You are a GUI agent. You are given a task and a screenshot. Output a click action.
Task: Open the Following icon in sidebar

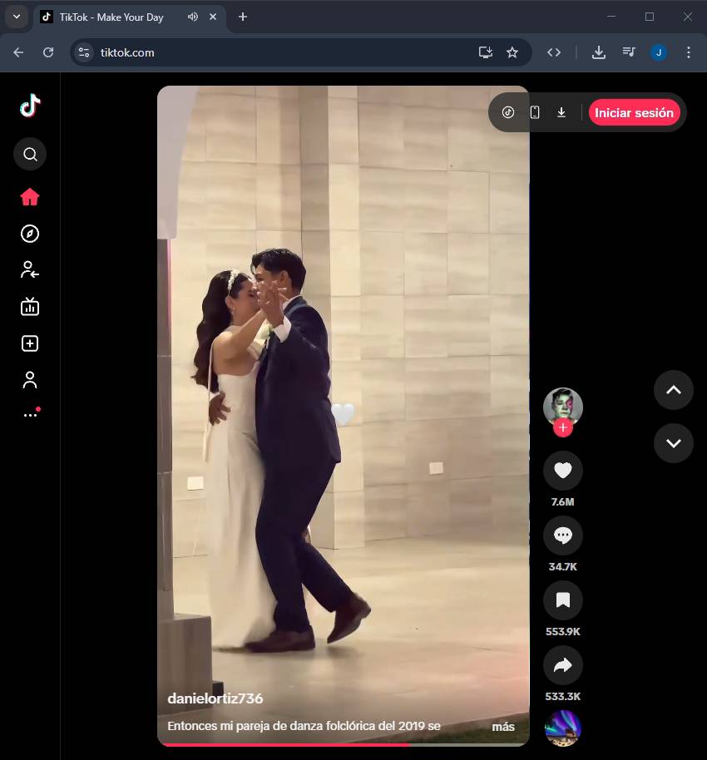click(30, 269)
